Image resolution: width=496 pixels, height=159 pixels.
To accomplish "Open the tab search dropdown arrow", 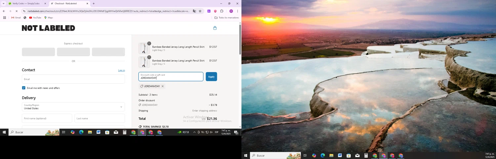I will coord(4,4).
